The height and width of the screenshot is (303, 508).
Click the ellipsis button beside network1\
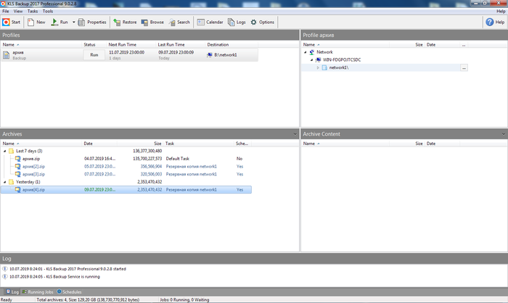(x=464, y=67)
